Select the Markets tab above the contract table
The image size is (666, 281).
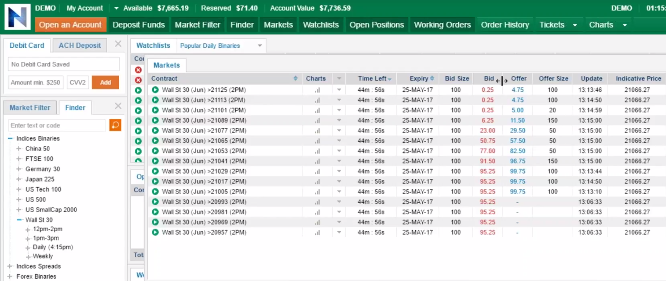coord(167,65)
